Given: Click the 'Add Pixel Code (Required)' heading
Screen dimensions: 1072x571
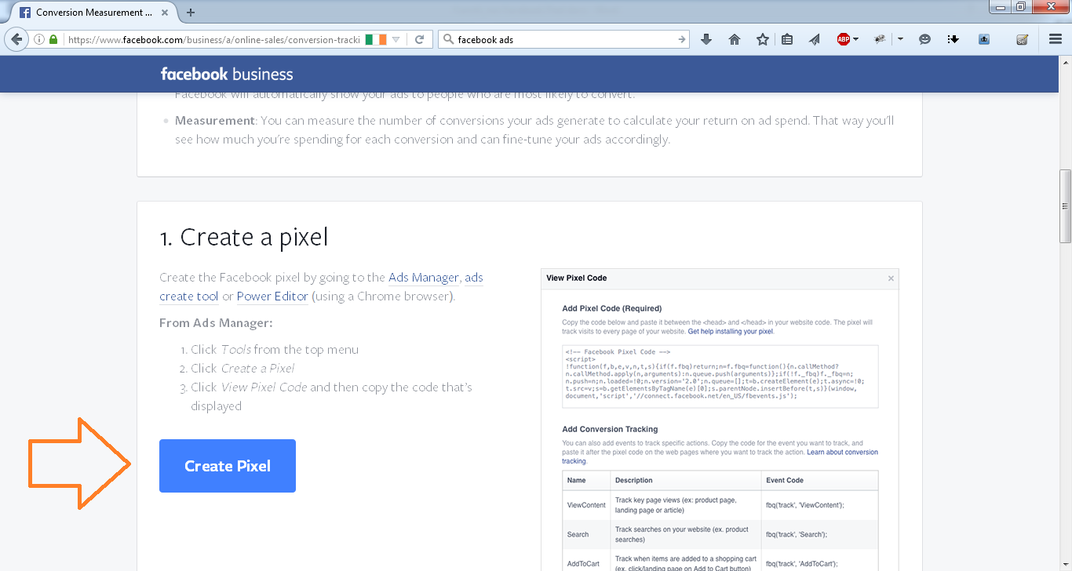Looking at the screenshot, I should click(x=612, y=308).
